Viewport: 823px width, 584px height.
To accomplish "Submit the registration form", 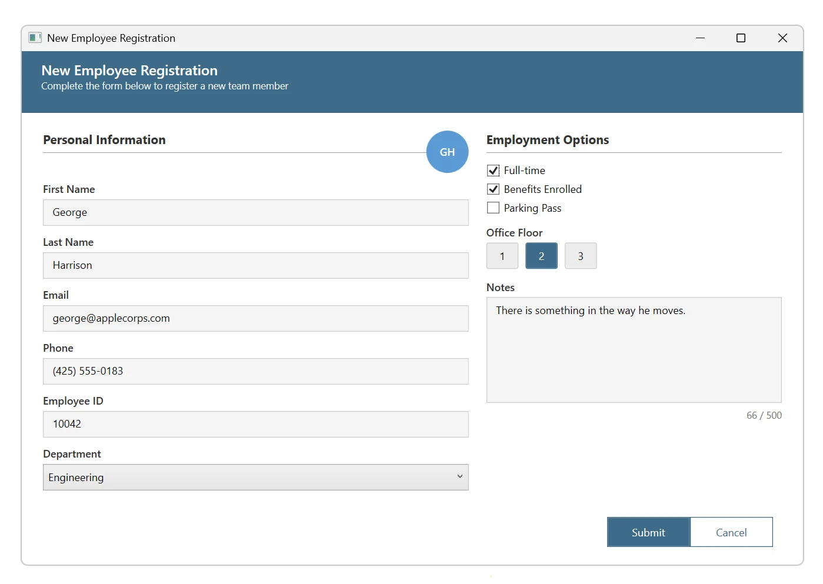I will tap(648, 532).
